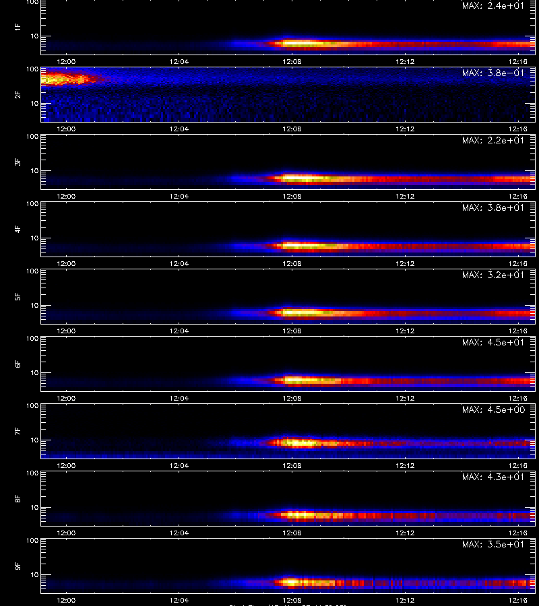The height and width of the screenshot is (606, 539).
Task: Click the MAX: 4.3e+01 label in panel 8F
Action: [493, 477]
